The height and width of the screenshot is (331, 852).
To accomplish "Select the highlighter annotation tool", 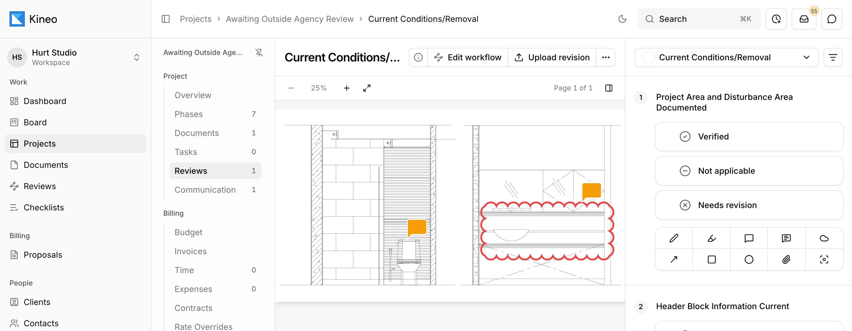I will tap(711, 238).
